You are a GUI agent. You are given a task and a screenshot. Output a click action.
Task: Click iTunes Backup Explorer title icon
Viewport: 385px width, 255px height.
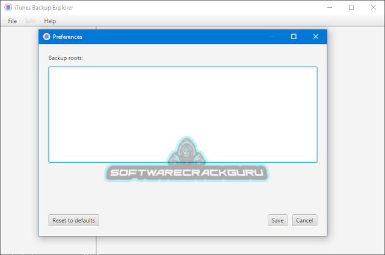tap(8, 7)
